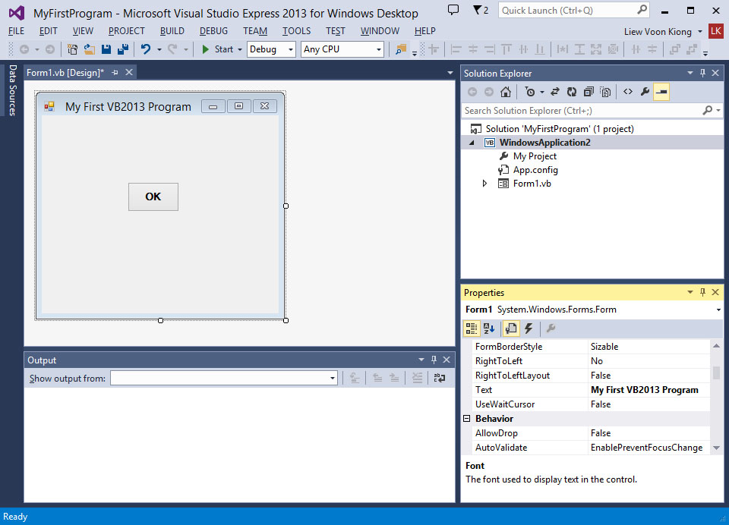The width and height of the screenshot is (729, 525).
Task: Open the DEBUG menu
Action: click(x=213, y=31)
